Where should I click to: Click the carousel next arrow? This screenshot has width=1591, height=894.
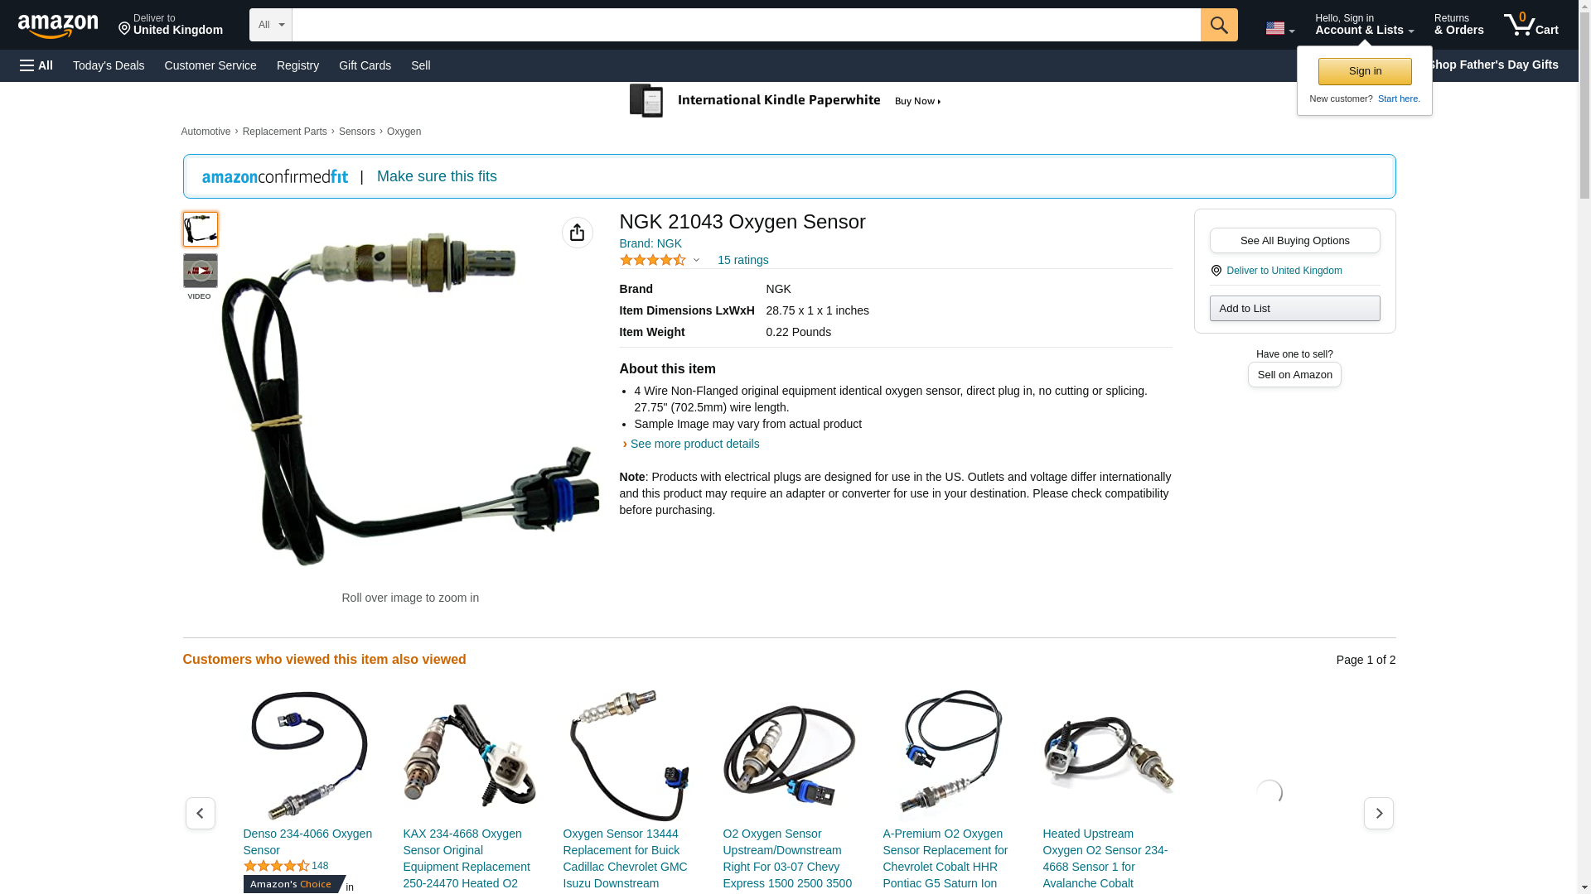pyautogui.click(x=1378, y=814)
